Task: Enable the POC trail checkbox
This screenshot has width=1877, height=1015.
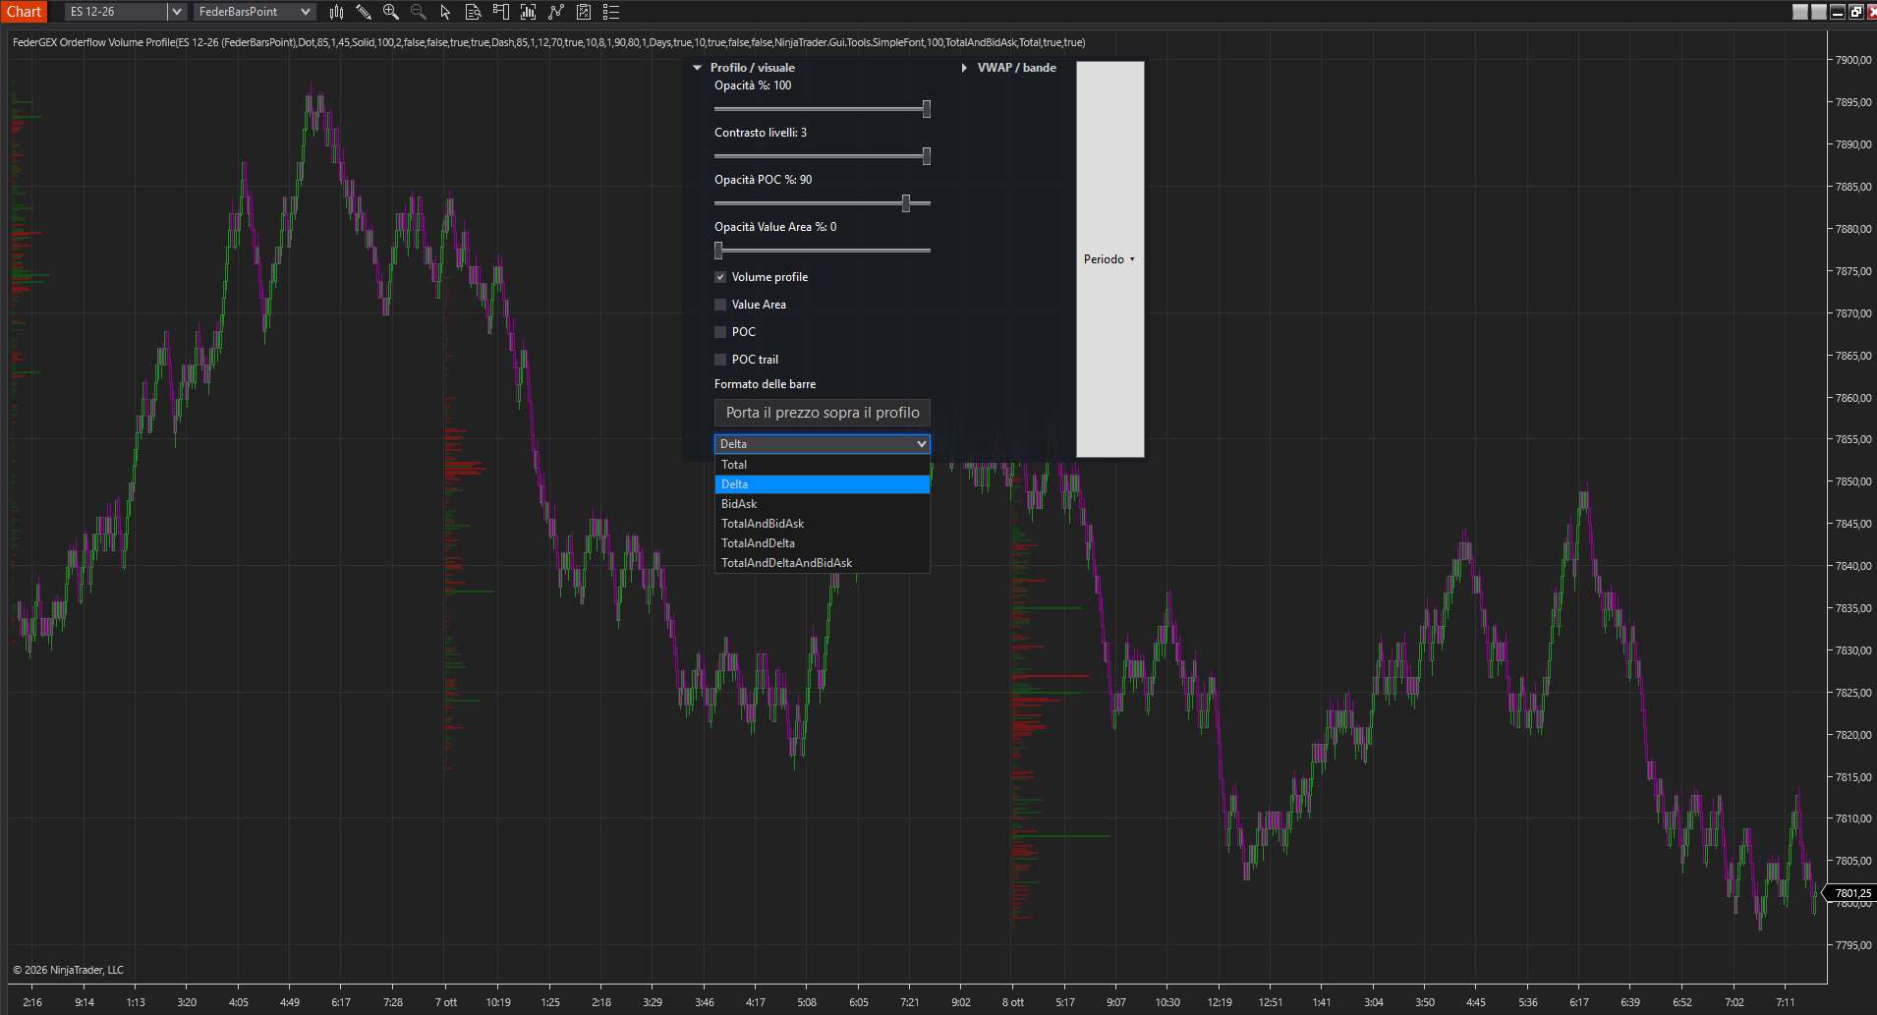Action: click(x=720, y=360)
